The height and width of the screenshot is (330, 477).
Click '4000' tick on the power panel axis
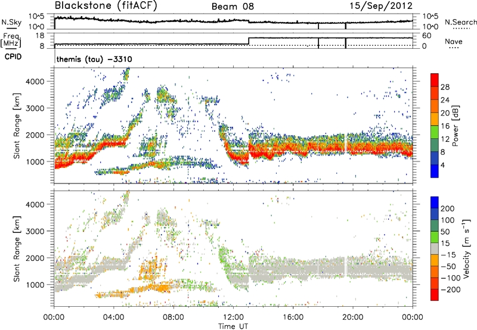pyautogui.click(x=35, y=82)
